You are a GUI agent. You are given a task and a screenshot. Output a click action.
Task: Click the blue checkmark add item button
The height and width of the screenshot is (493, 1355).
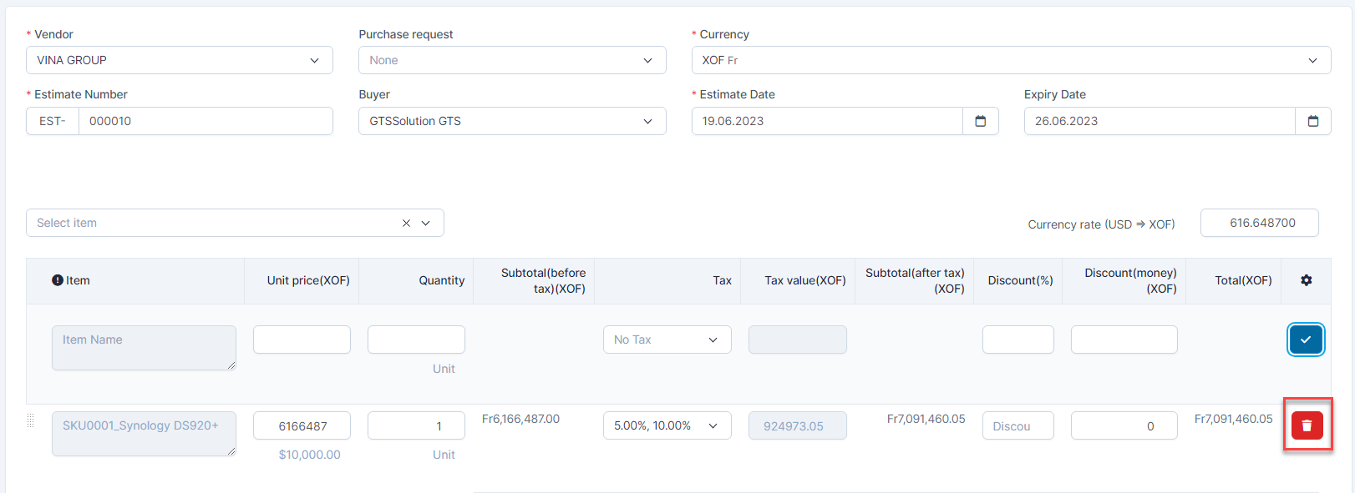pyautogui.click(x=1305, y=340)
